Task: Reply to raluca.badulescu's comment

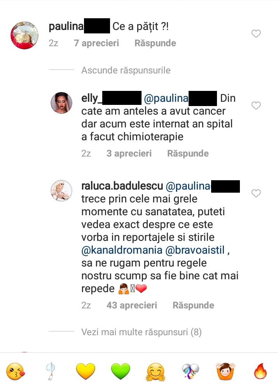Action: (x=193, y=305)
